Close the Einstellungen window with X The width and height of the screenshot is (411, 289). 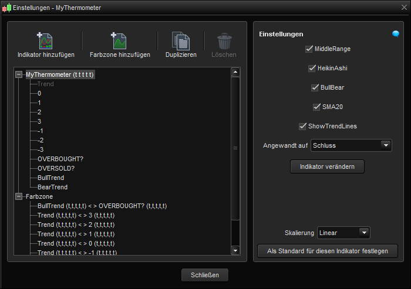point(404,8)
